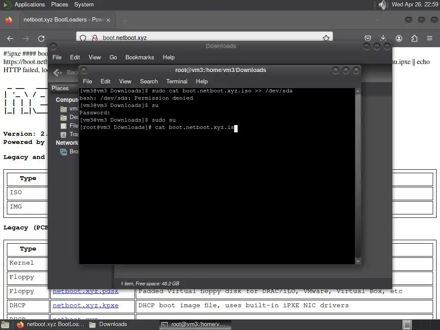Screen dimensions: 440x330
Task: Bookmark this page with the star
Action: point(326,38)
